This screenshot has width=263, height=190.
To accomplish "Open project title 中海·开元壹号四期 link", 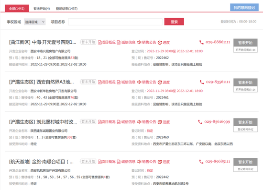I will tap(43, 42).
